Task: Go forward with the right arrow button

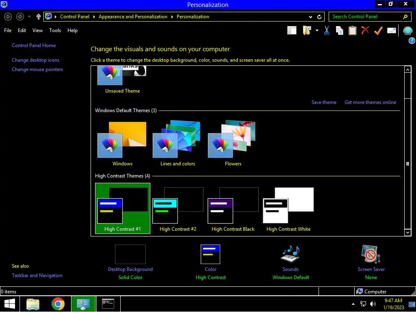Action: coord(20,17)
